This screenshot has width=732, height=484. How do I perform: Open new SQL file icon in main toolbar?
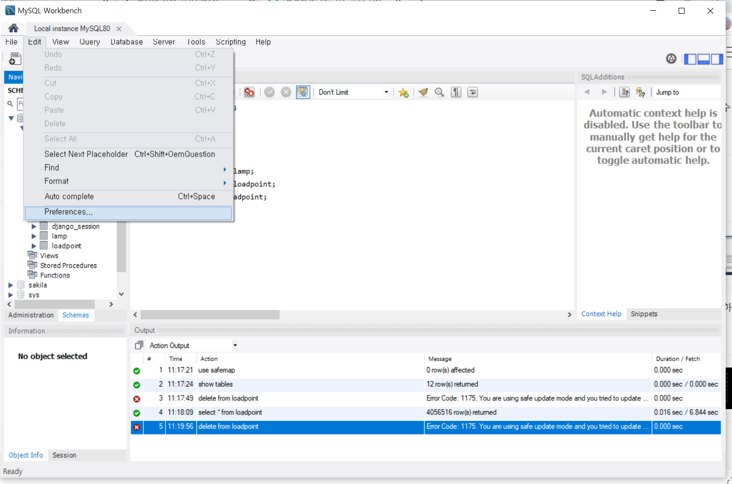16,59
